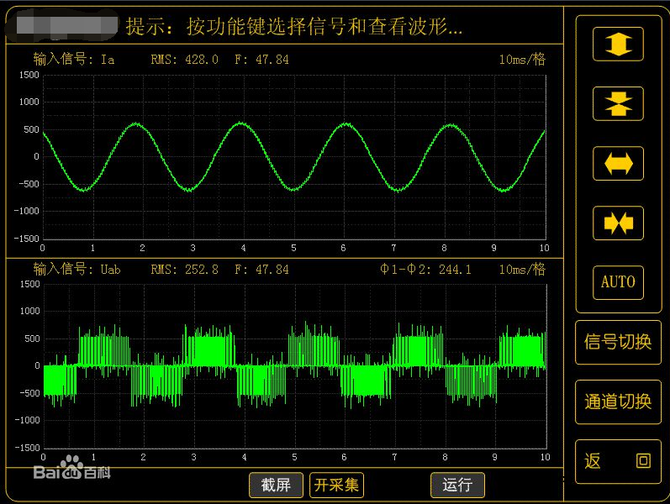Image resolution: width=670 pixels, height=504 pixels.
Task: Select the 输入信号: Uab label
Action: pos(77,270)
